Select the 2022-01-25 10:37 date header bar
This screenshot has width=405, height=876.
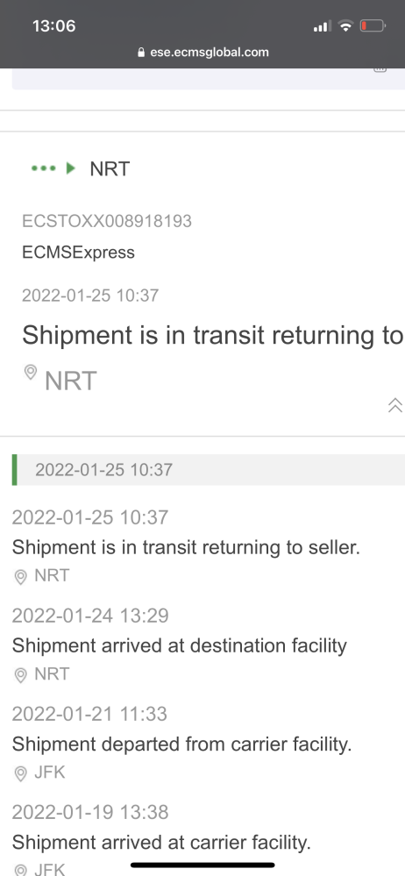tap(209, 470)
